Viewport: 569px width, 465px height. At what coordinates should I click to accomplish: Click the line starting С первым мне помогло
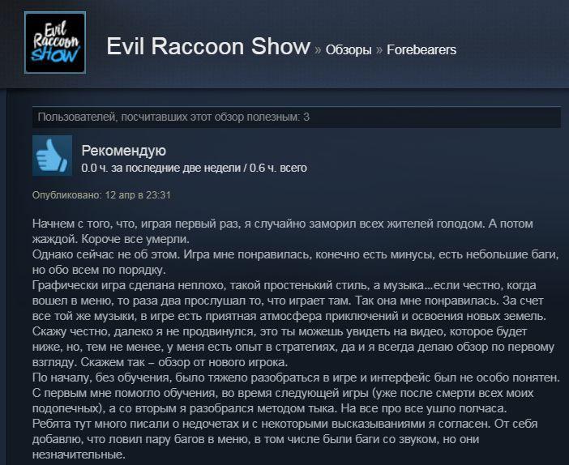pos(283,393)
